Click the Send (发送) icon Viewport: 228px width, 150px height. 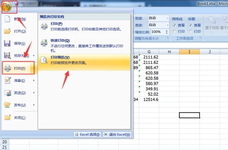point(8,93)
